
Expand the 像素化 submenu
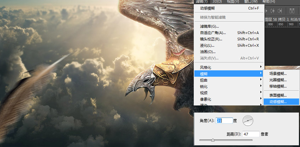pyautogui.click(x=229, y=99)
